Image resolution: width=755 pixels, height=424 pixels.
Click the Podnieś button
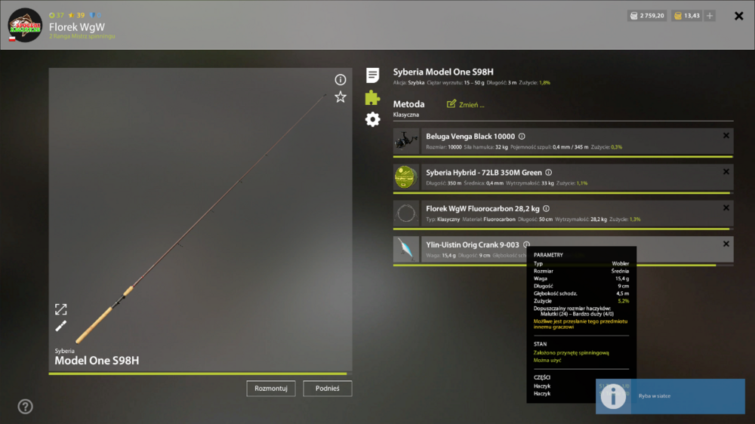click(x=328, y=389)
